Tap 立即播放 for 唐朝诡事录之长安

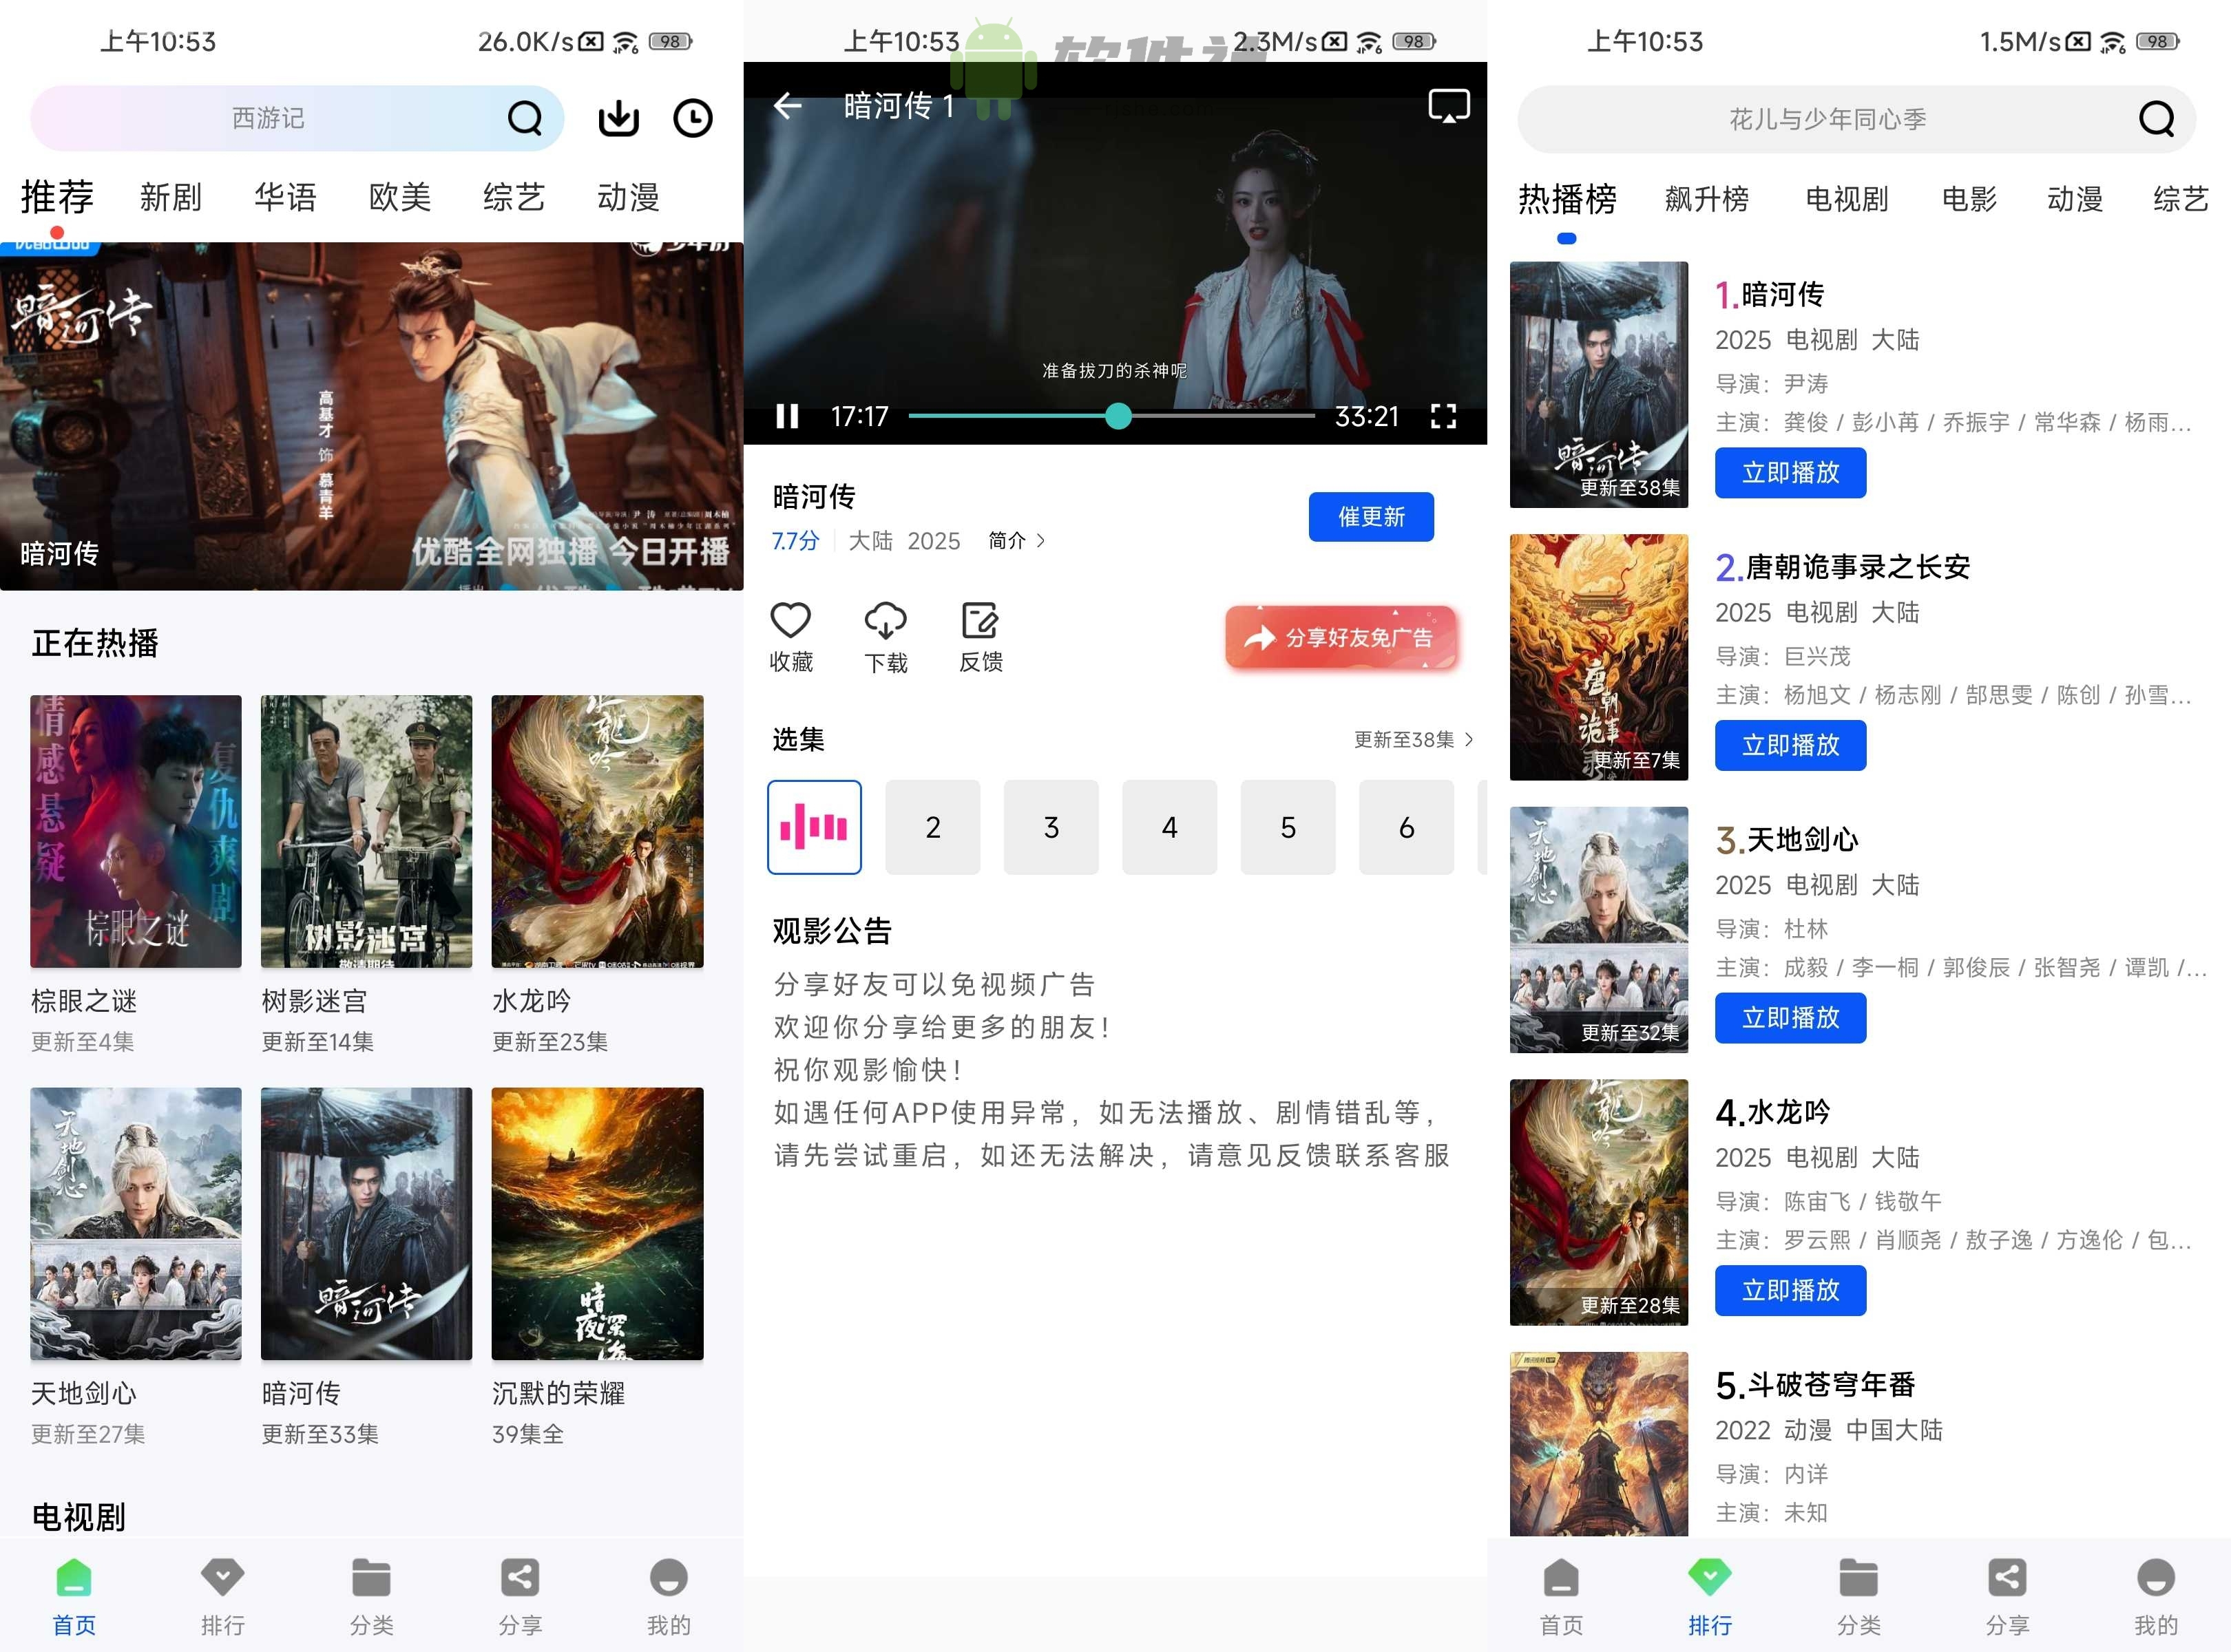(x=1790, y=745)
